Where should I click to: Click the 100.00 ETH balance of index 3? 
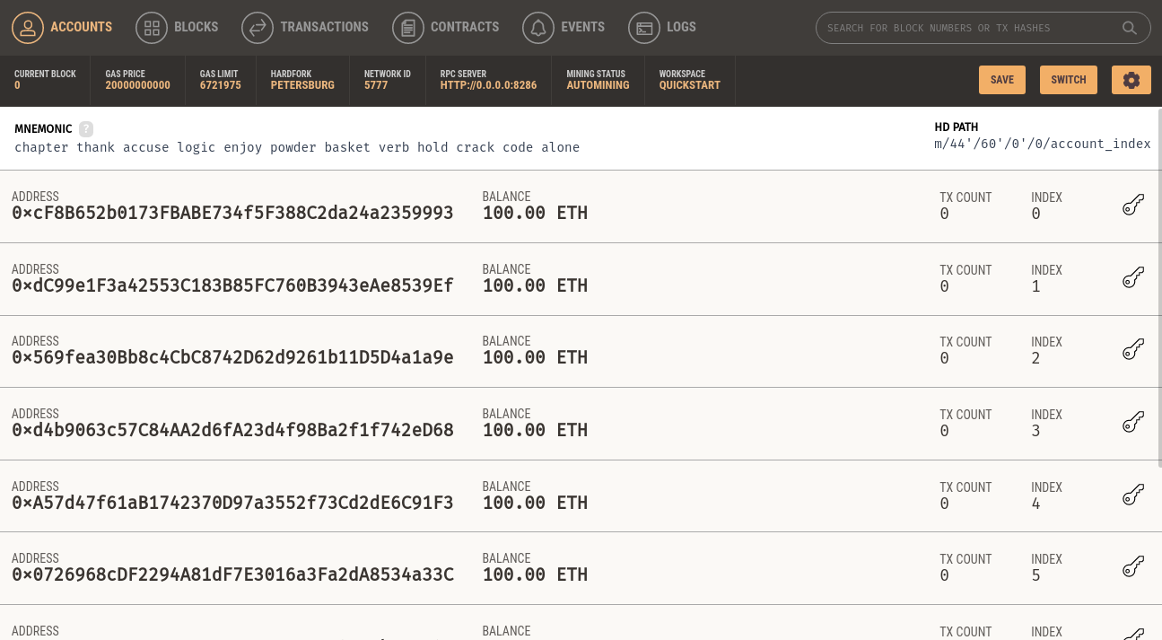[x=535, y=430]
